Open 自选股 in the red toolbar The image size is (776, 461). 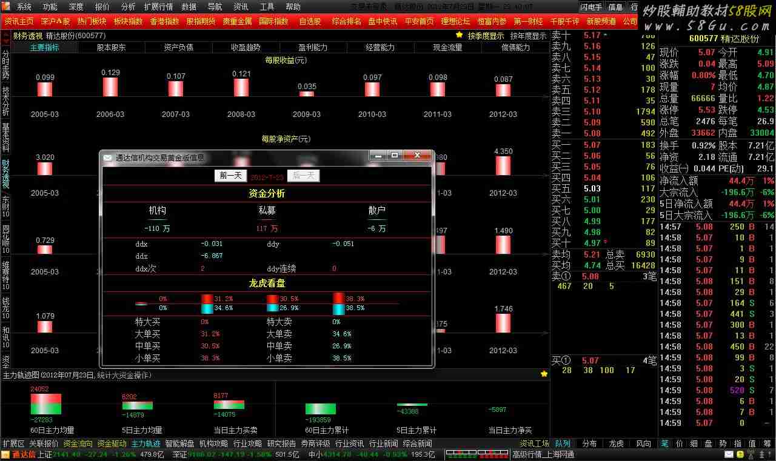[310, 21]
